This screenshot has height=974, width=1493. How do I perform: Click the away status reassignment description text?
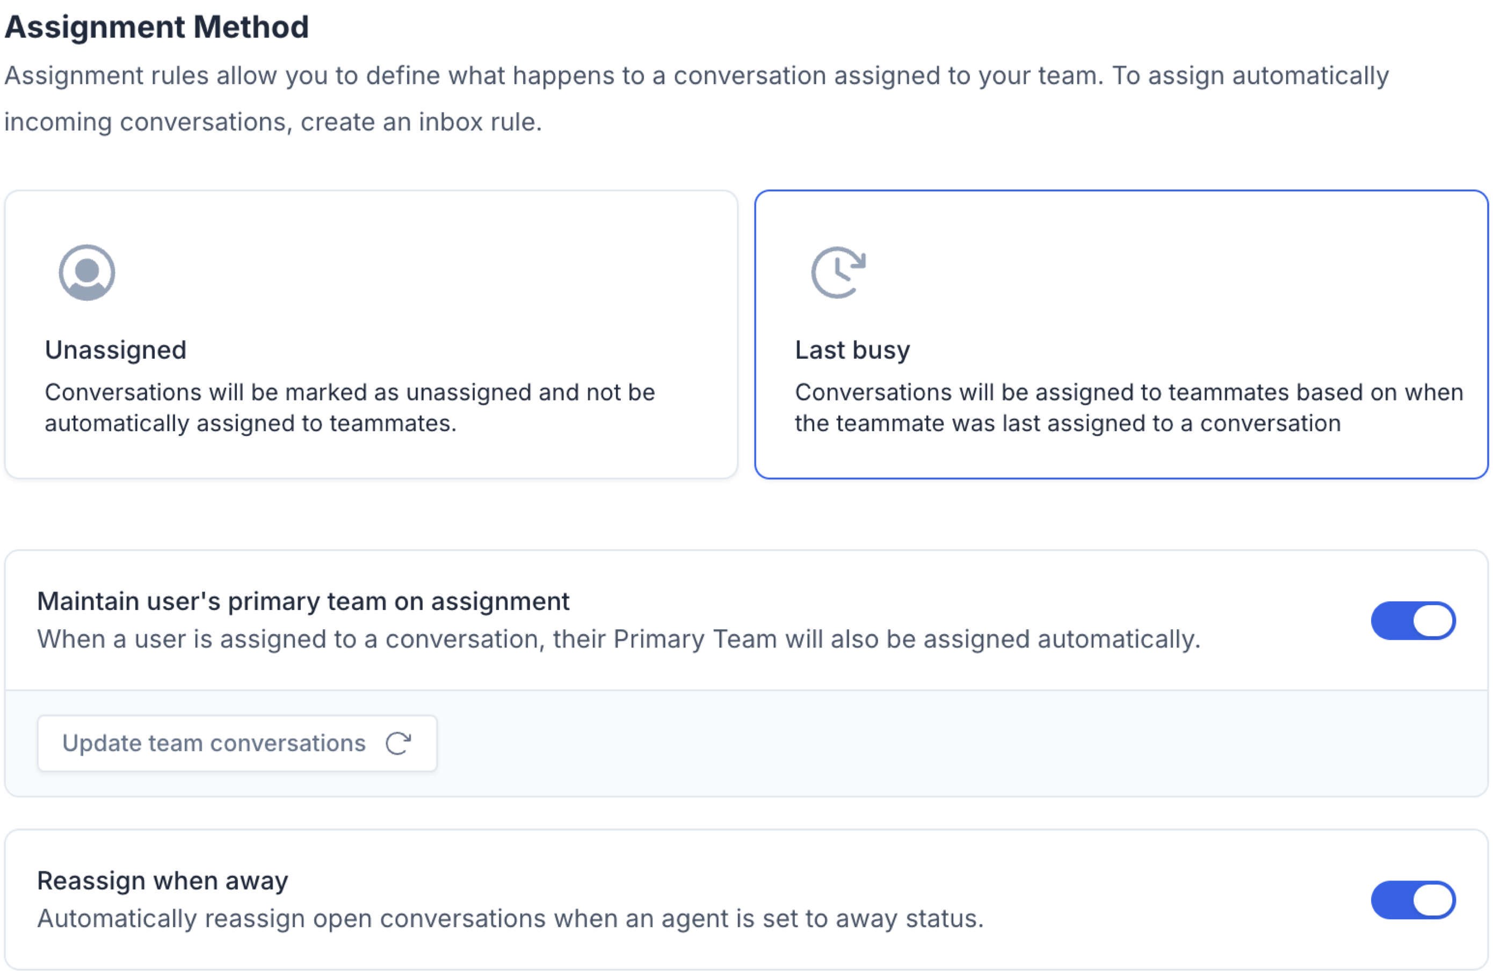tap(510, 919)
